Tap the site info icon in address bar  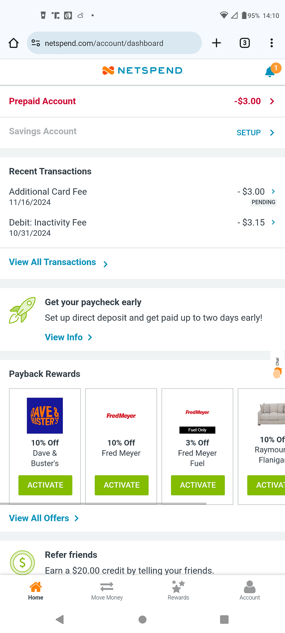(x=36, y=43)
